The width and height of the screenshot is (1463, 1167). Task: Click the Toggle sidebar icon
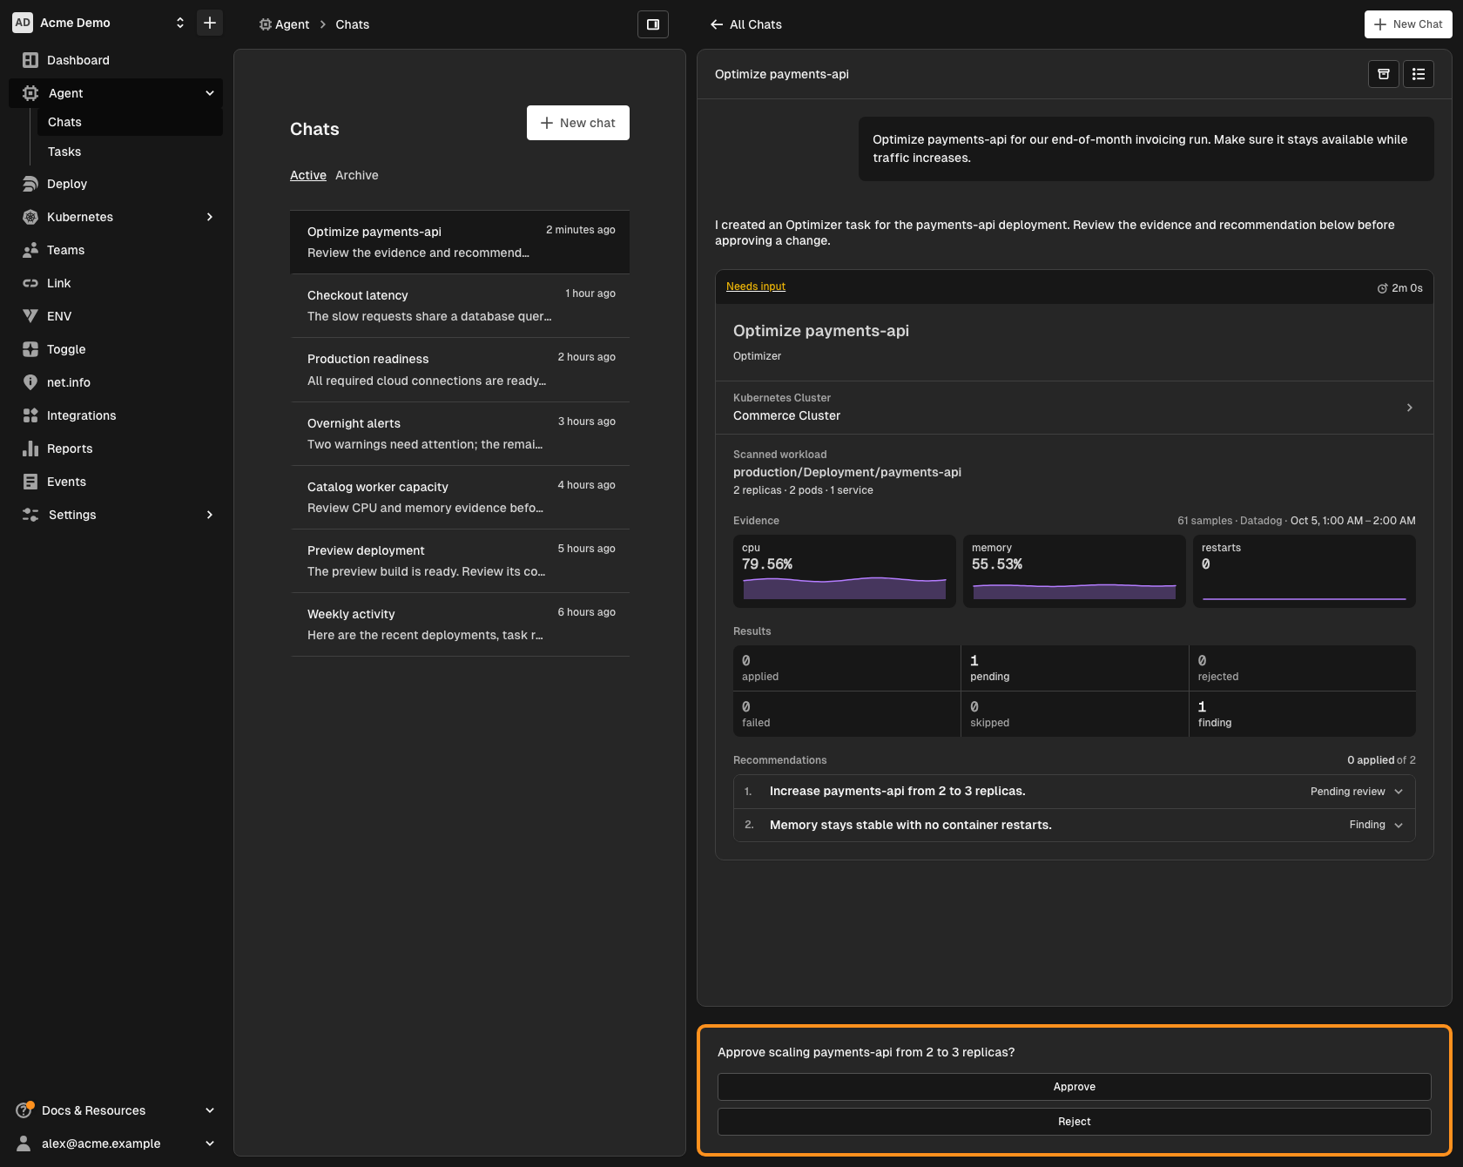pos(30,349)
